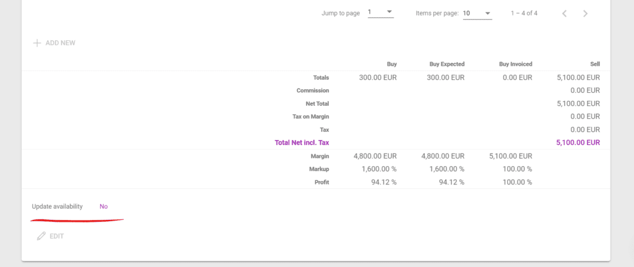Select the Buy Expected column header
634x267 pixels.
click(x=446, y=64)
